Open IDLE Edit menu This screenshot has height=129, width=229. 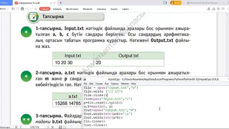91,83
